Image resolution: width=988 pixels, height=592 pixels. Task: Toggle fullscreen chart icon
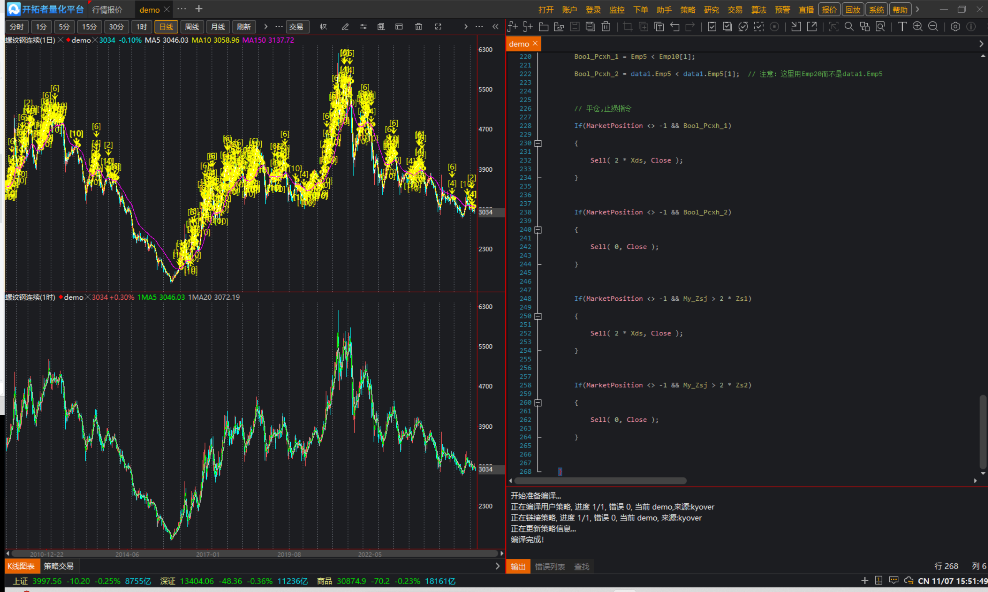point(438,27)
